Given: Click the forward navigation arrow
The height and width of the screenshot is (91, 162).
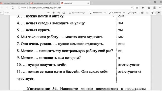Looking at the screenshot, I should 7,8.
